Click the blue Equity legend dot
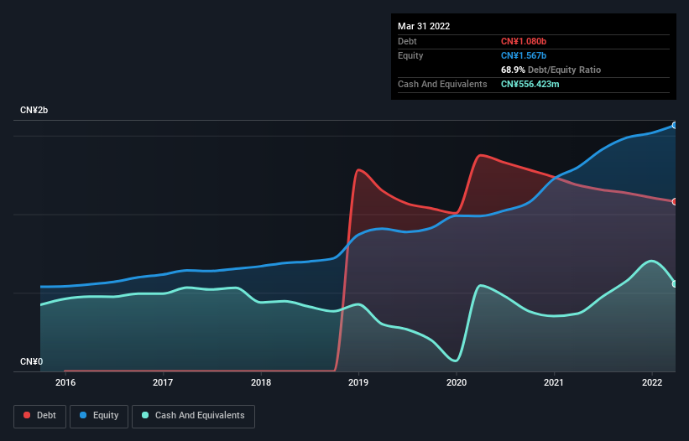Image resolution: width=689 pixels, height=441 pixels. 83,415
